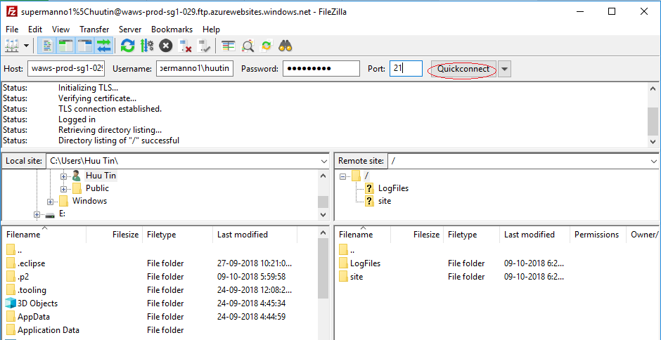Open the Local site path dropdown
The width and height of the screenshot is (661, 340).
(323, 162)
